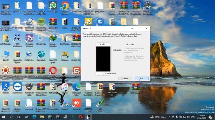Open the WhatsApp desktop shortcut

pos(53,7)
